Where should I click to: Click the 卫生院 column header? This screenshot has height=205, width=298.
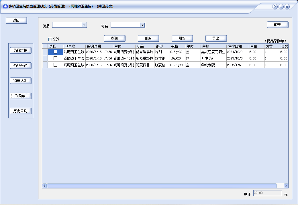click(74, 46)
